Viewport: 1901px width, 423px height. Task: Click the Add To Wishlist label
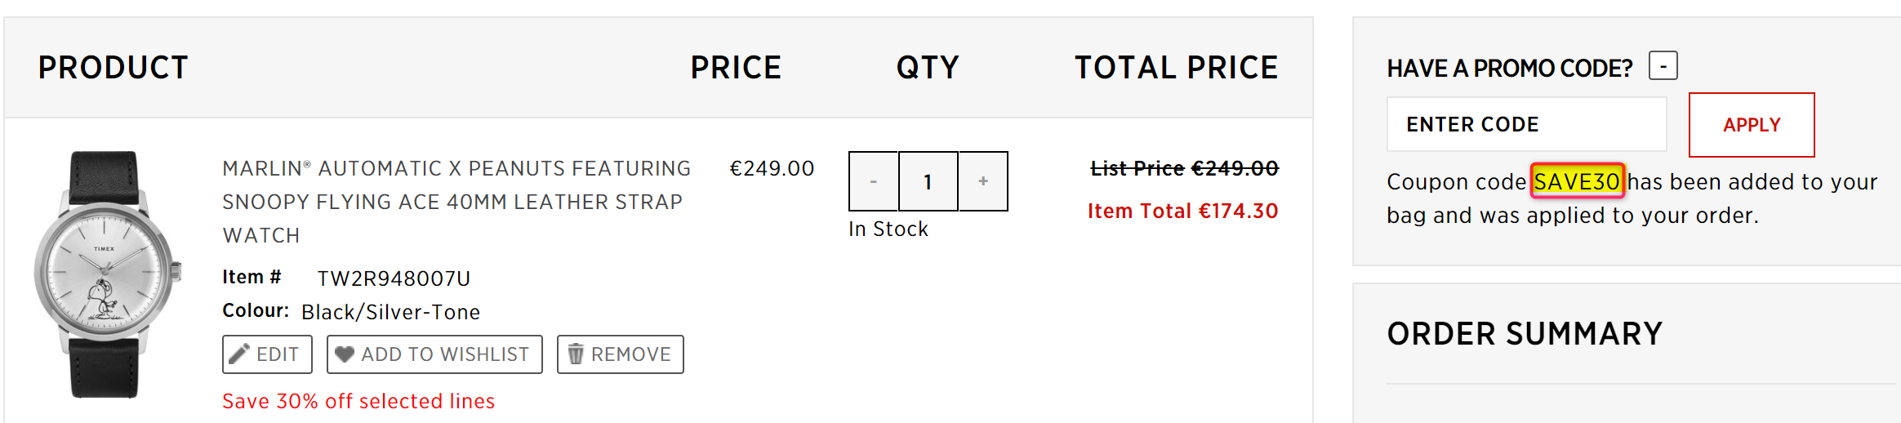445,354
